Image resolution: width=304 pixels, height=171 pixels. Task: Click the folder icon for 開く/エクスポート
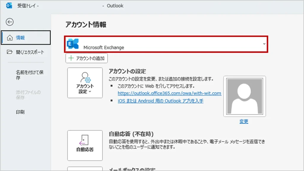click(x=10, y=52)
